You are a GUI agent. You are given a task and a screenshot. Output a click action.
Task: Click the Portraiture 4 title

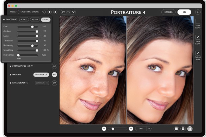pyautogui.click(x=128, y=12)
